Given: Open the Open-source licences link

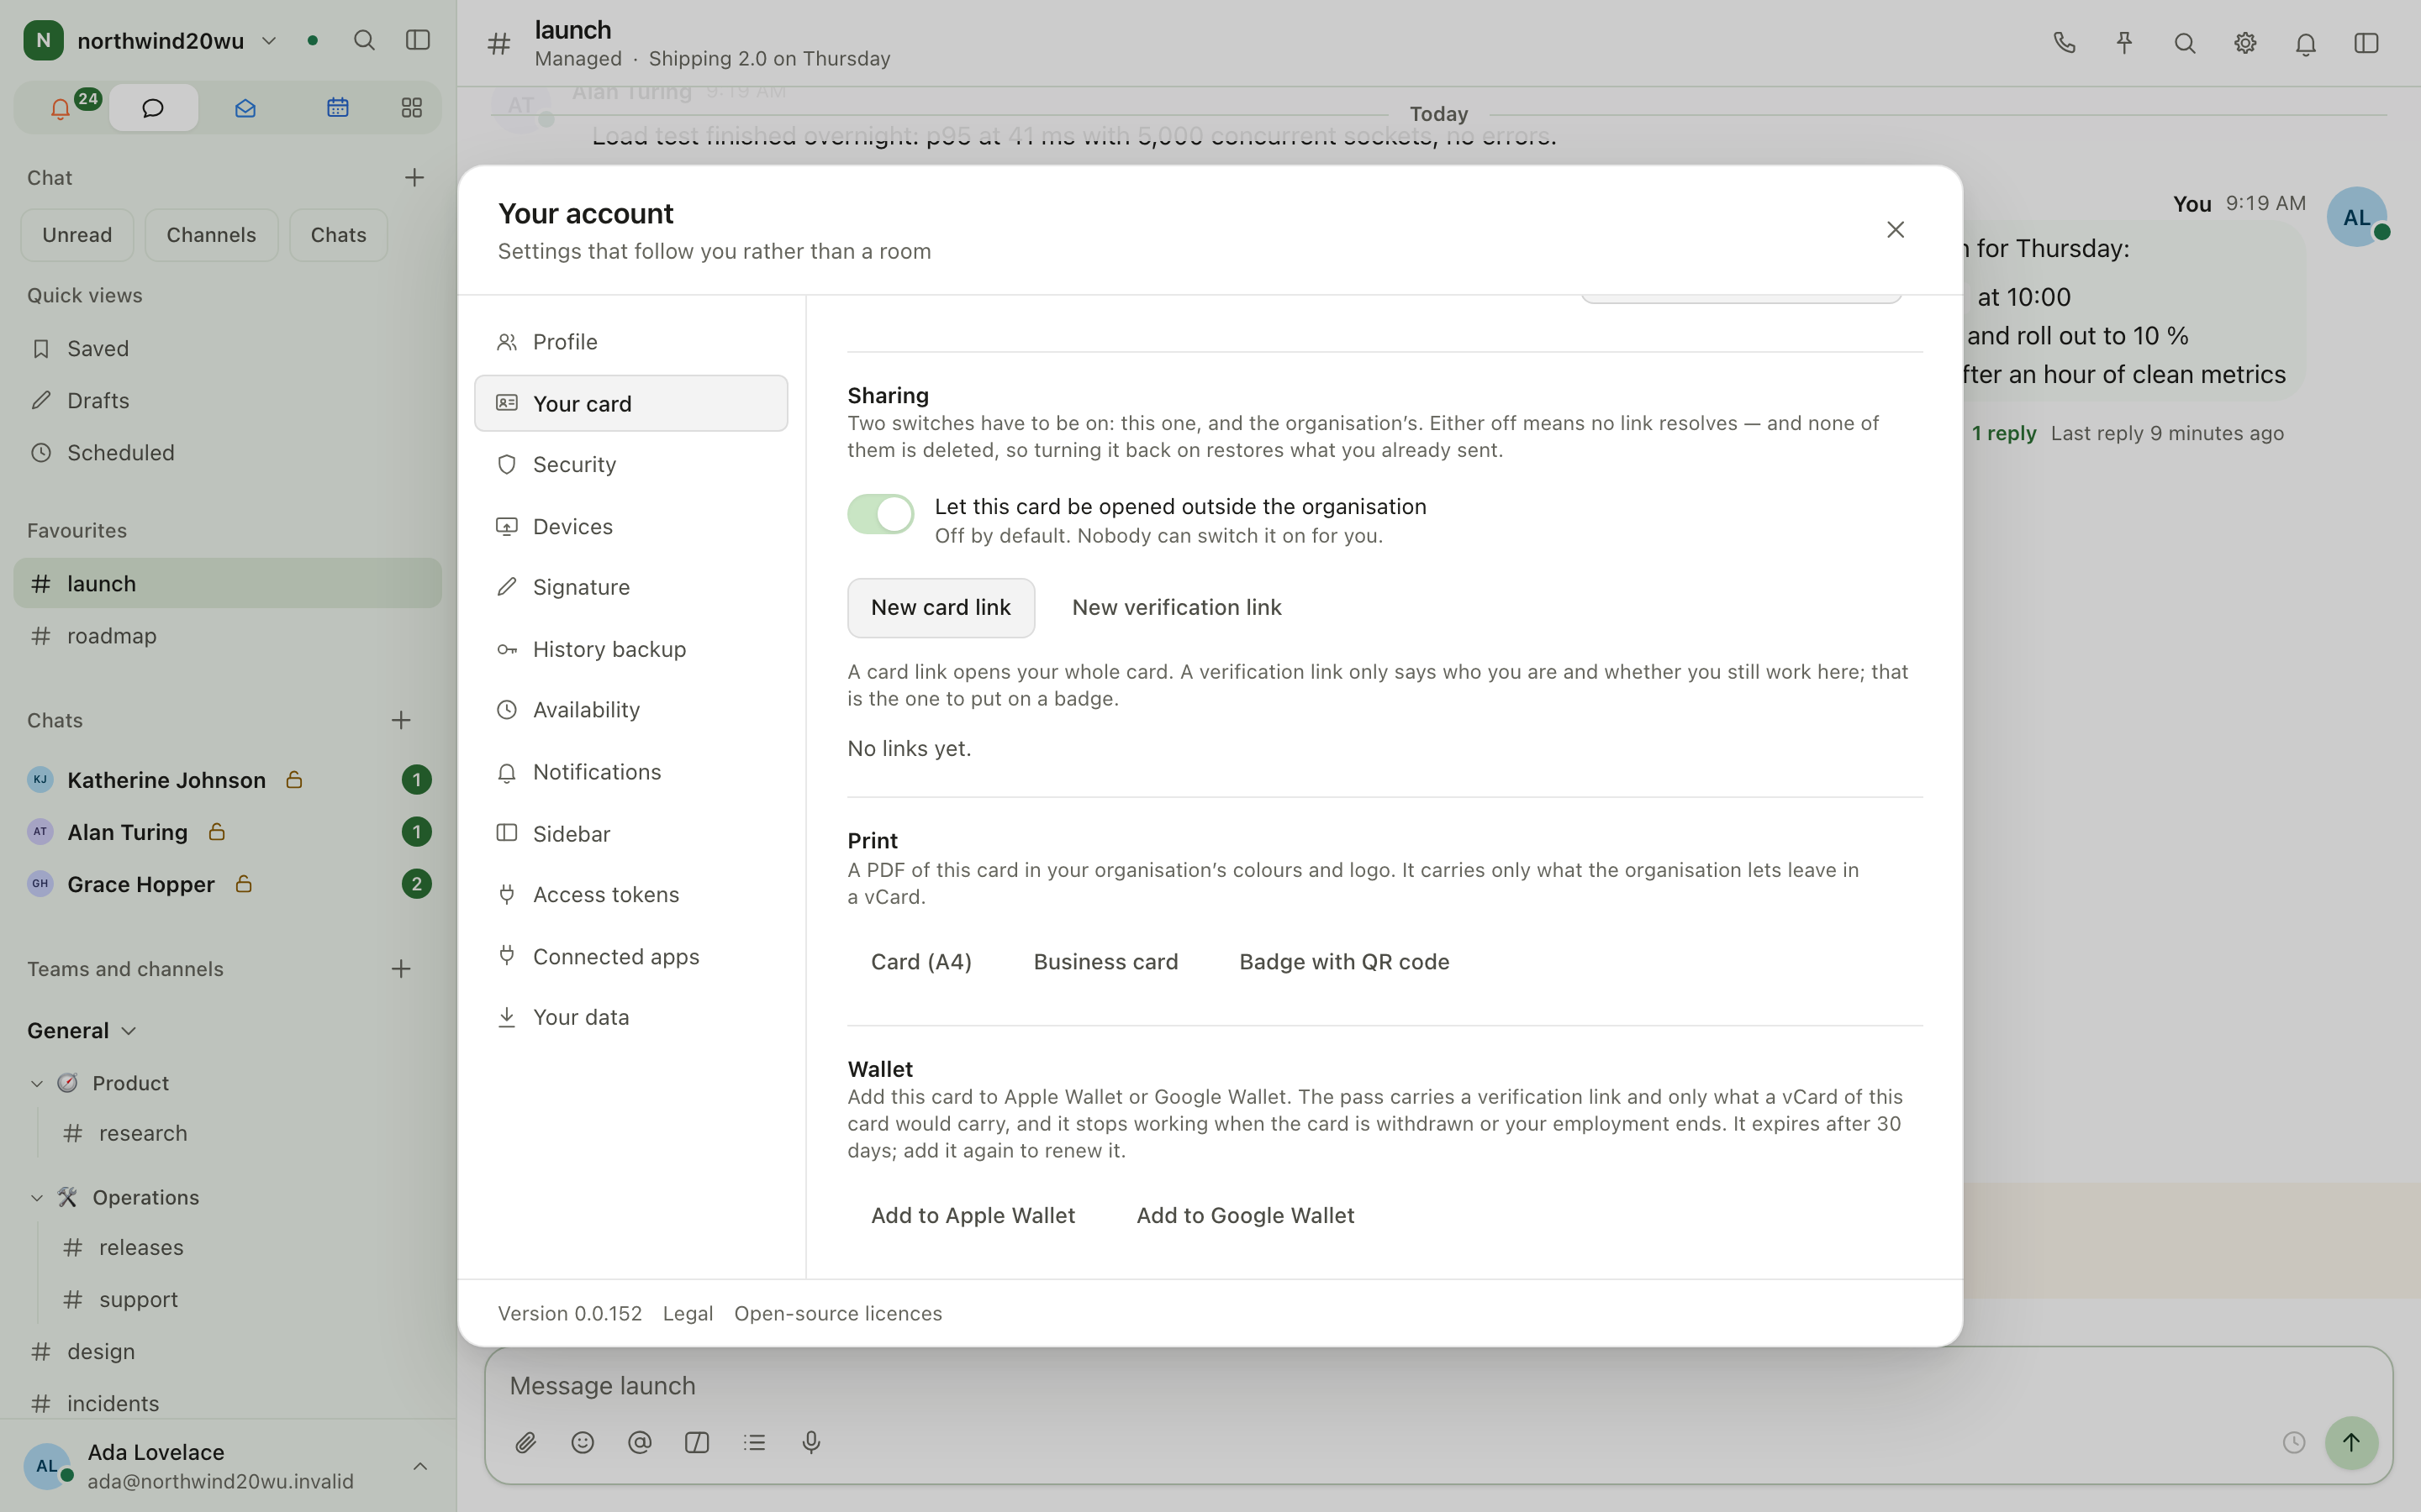Looking at the screenshot, I should [x=837, y=1313].
